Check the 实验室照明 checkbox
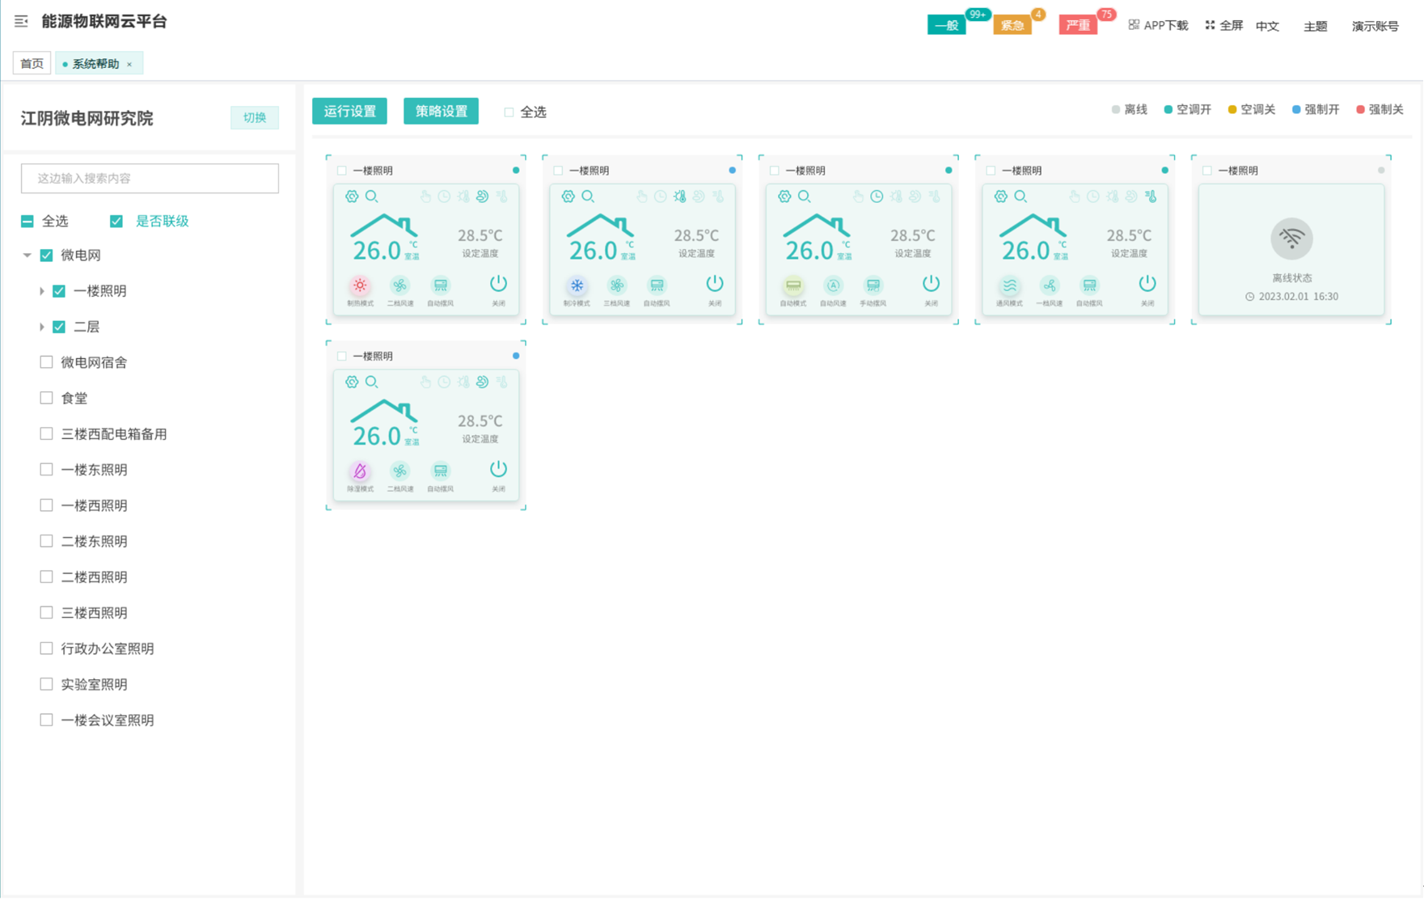Viewport: 1424px width, 900px height. click(47, 684)
